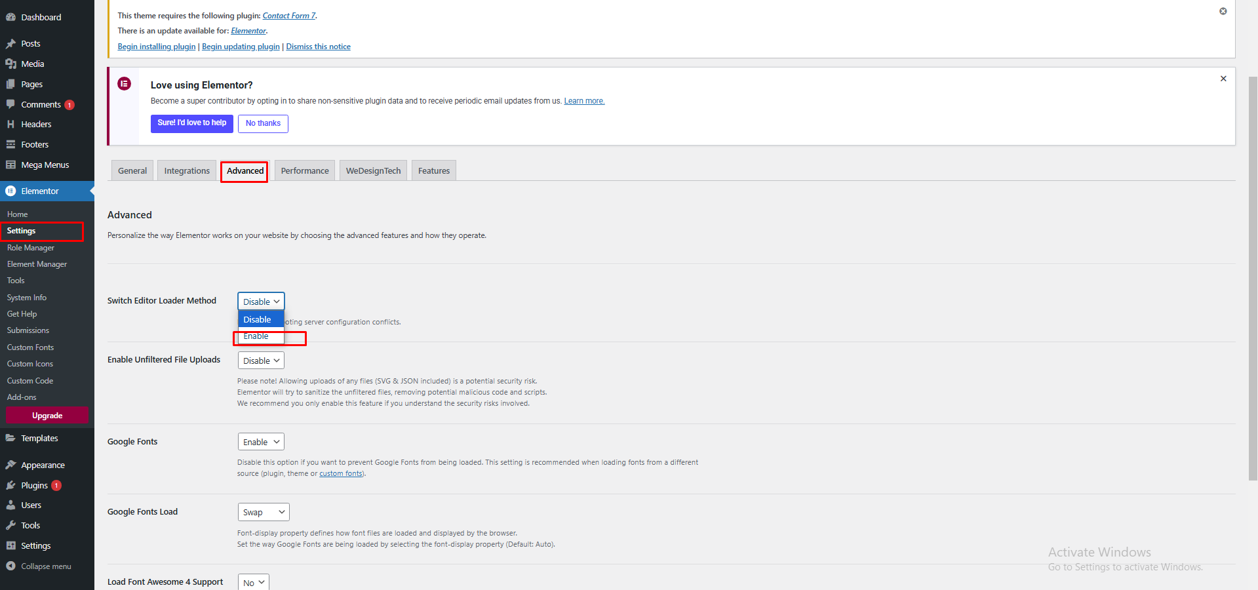The width and height of the screenshot is (1258, 590).
Task: Switch to the Advanced tab
Action: click(245, 170)
